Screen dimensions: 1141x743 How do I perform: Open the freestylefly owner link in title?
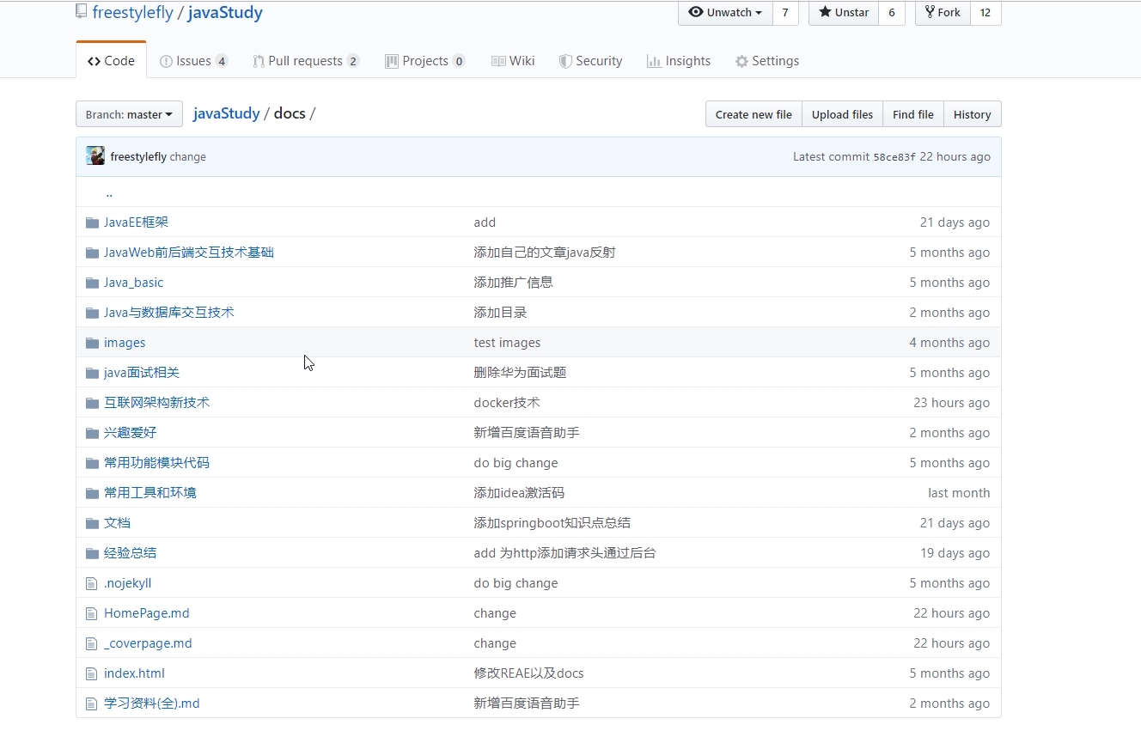pyautogui.click(x=133, y=13)
